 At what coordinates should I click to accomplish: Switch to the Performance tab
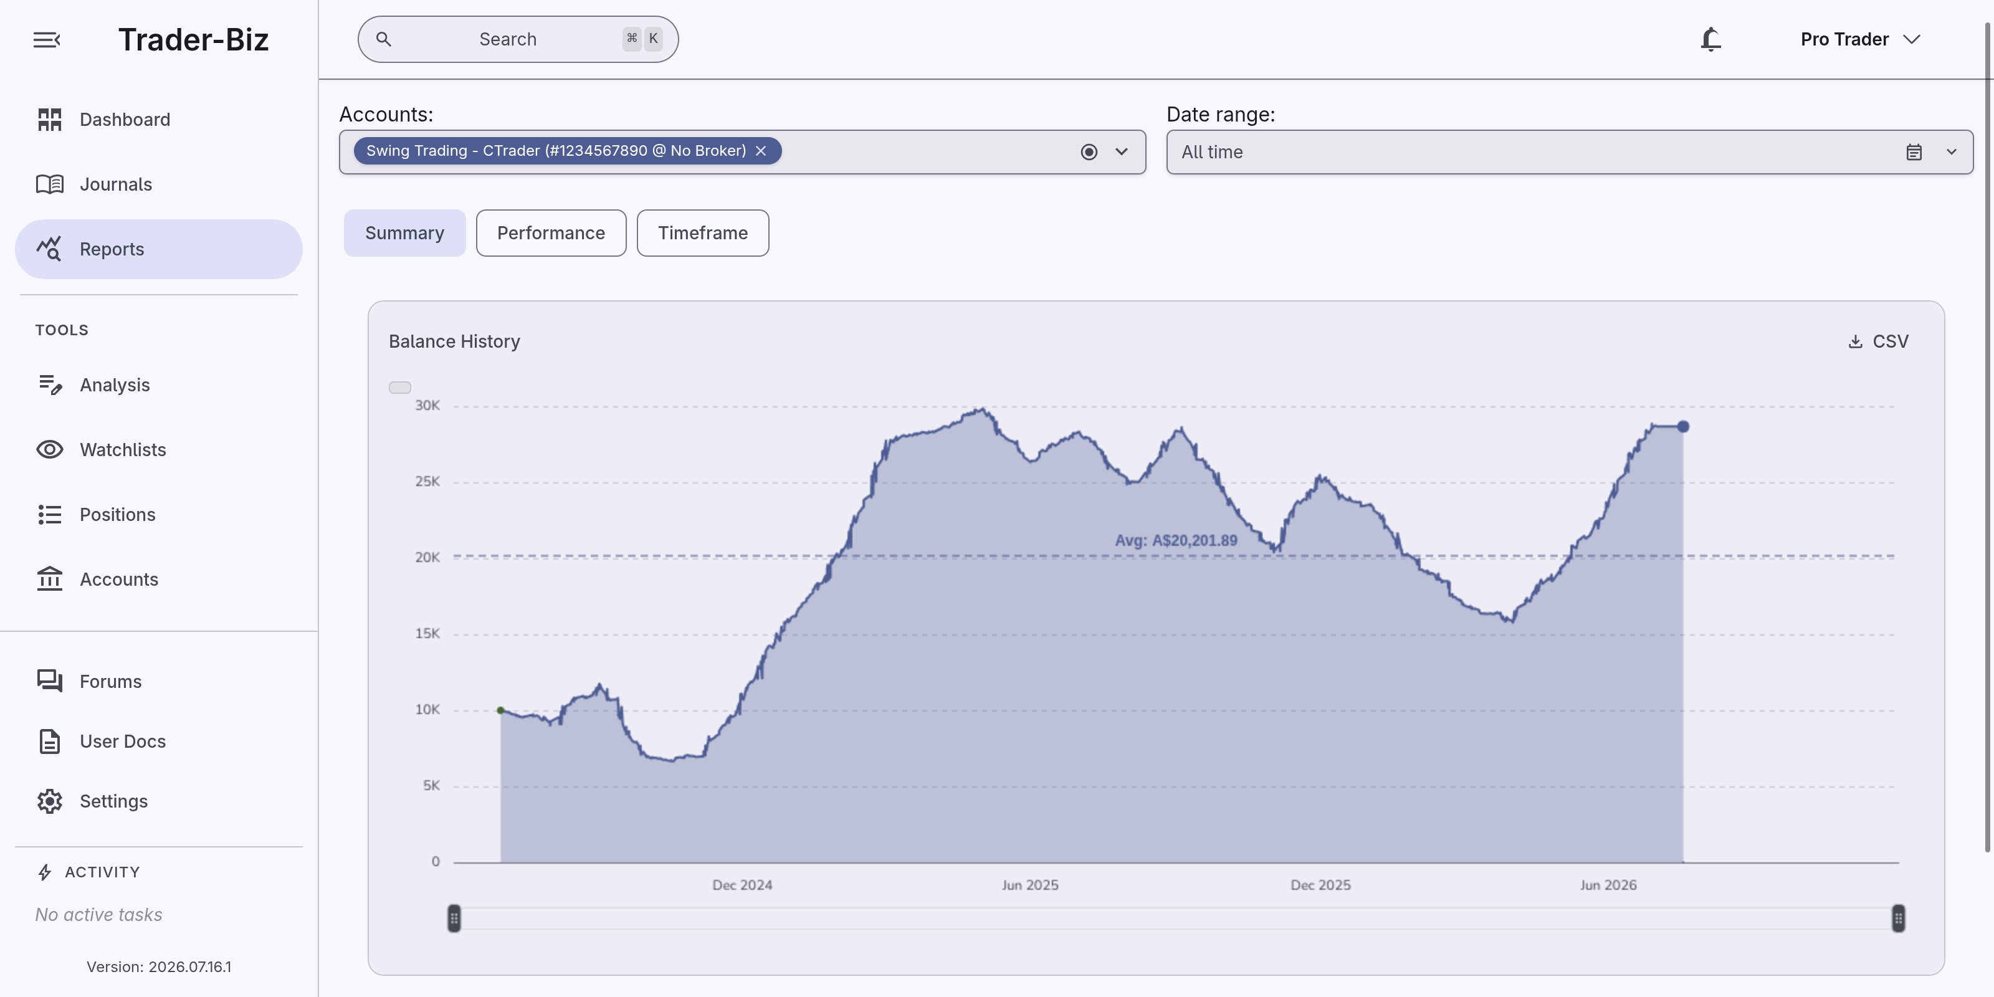551,233
